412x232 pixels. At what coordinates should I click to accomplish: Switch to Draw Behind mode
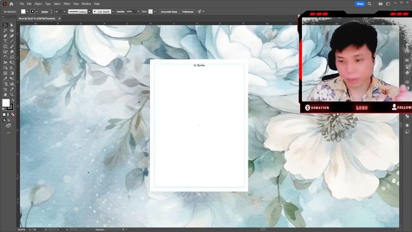[x=8, y=121]
